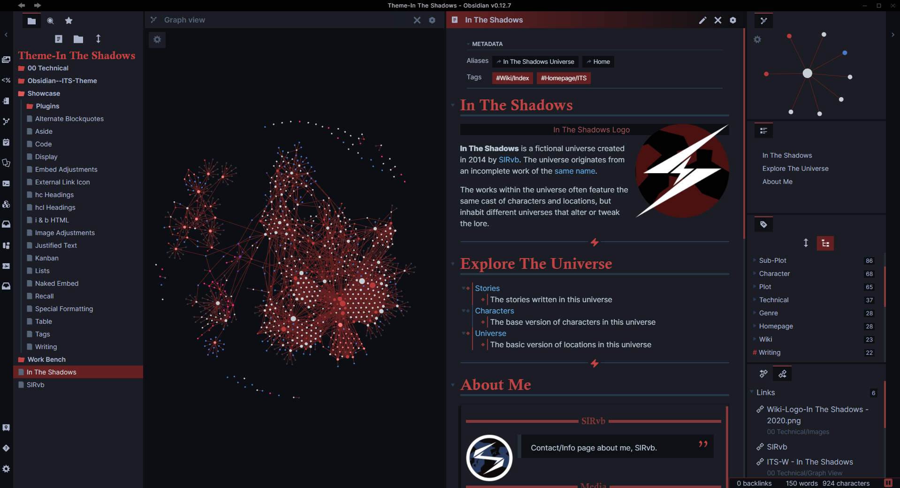Toggle nested tag view in tag pane

coord(825,243)
